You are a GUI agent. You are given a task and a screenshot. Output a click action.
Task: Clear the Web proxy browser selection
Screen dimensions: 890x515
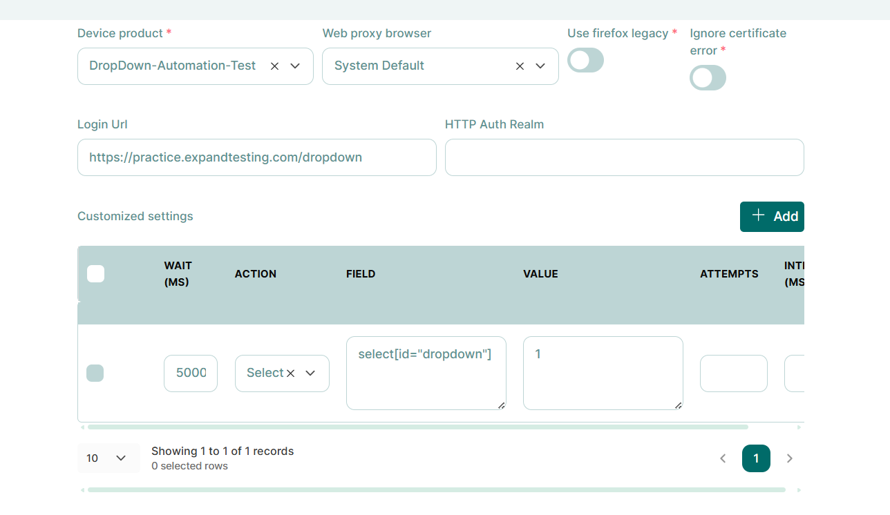point(520,66)
